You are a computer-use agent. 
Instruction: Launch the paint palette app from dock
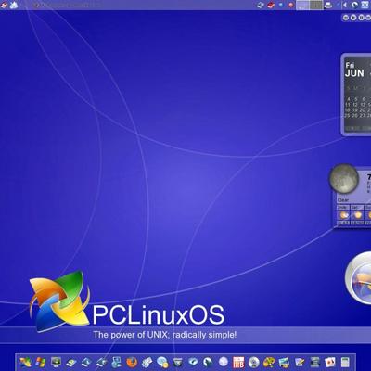269,362
